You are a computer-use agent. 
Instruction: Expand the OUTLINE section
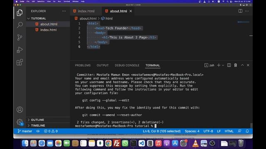[48, 120]
